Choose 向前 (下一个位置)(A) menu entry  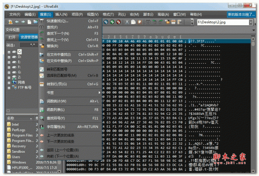pos(70,156)
